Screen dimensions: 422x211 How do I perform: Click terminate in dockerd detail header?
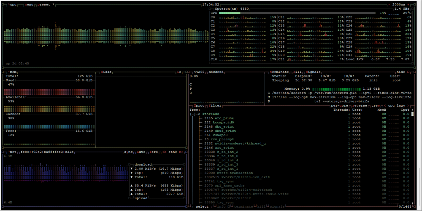click(279, 72)
